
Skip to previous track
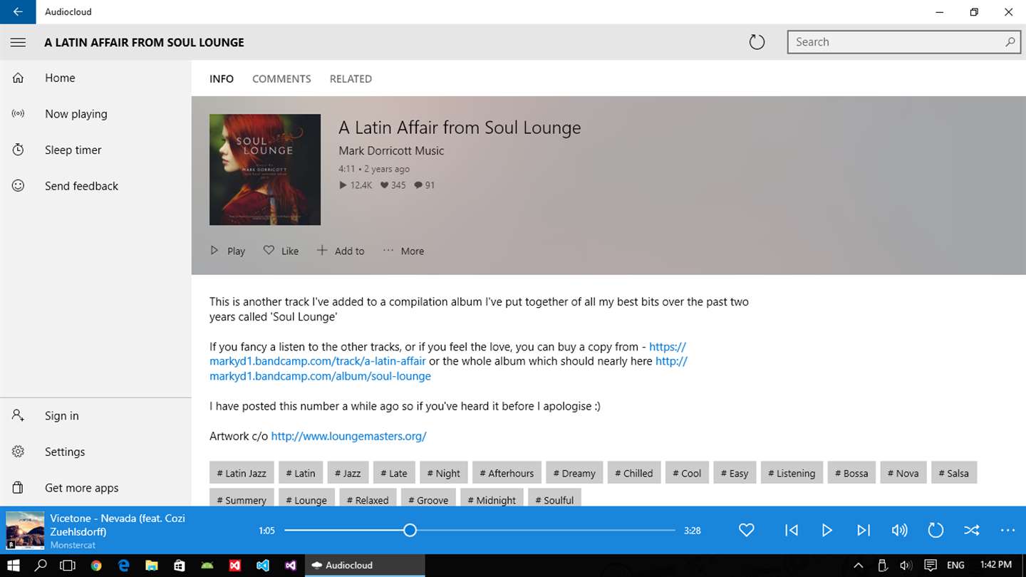[x=792, y=530]
